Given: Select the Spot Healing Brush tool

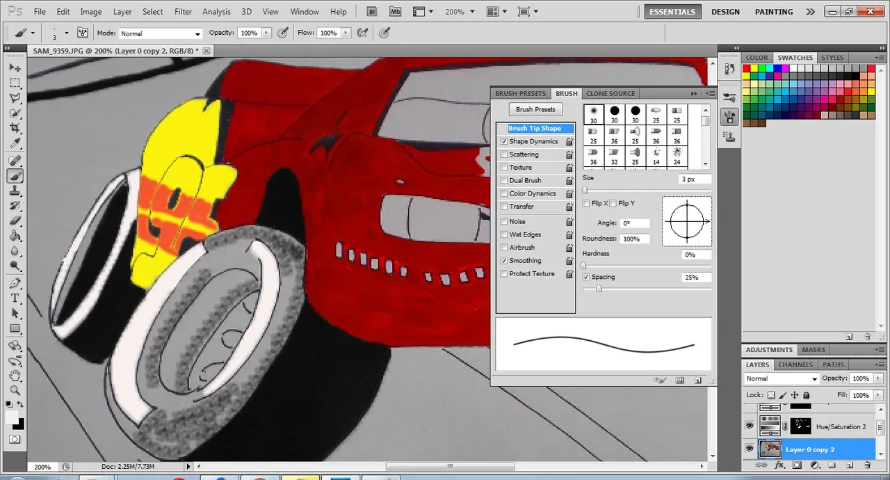Looking at the screenshot, I should (x=15, y=161).
